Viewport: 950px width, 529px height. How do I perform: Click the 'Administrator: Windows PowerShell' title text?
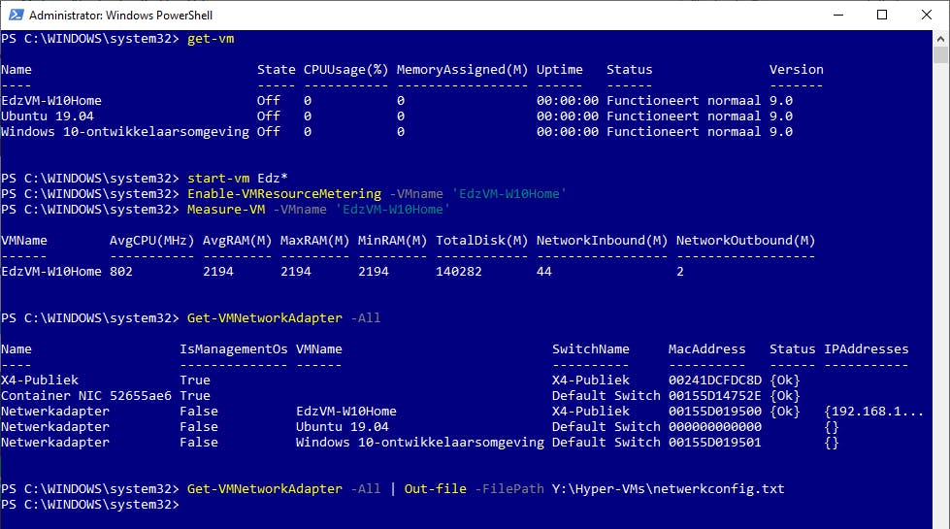(120, 16)
